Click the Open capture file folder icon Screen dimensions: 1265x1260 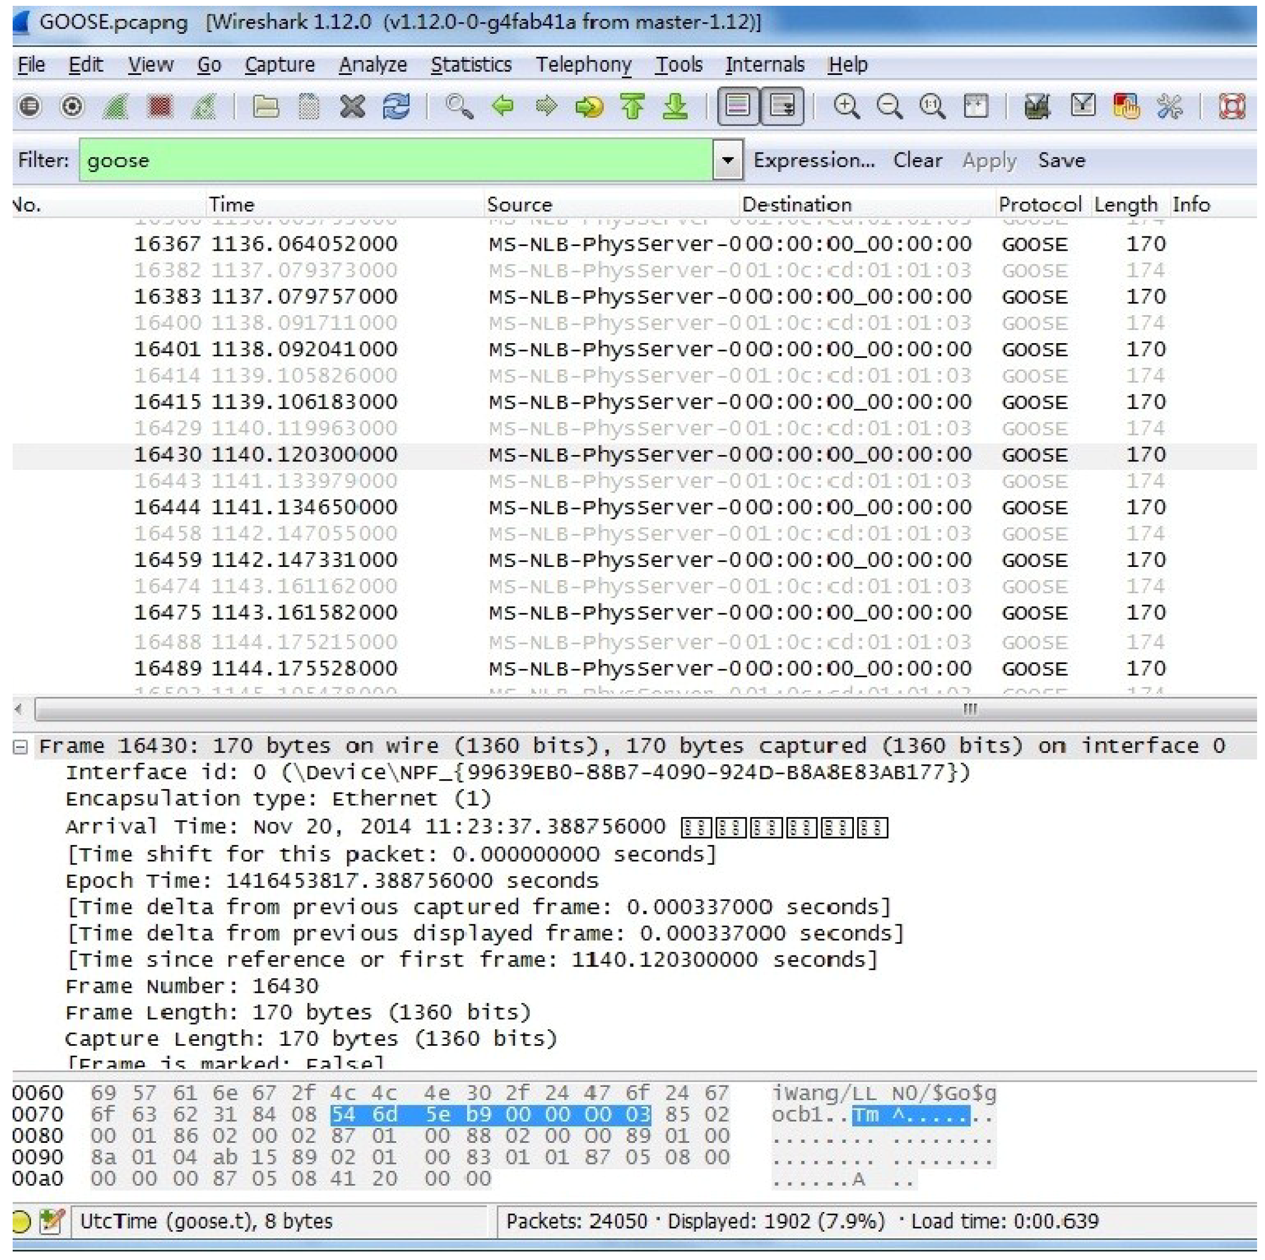coord(265,106)
